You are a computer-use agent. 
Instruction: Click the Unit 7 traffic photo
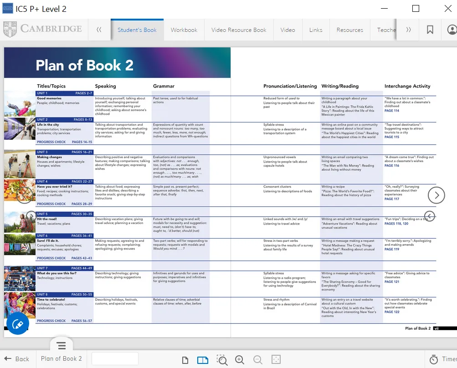point(20,279)
